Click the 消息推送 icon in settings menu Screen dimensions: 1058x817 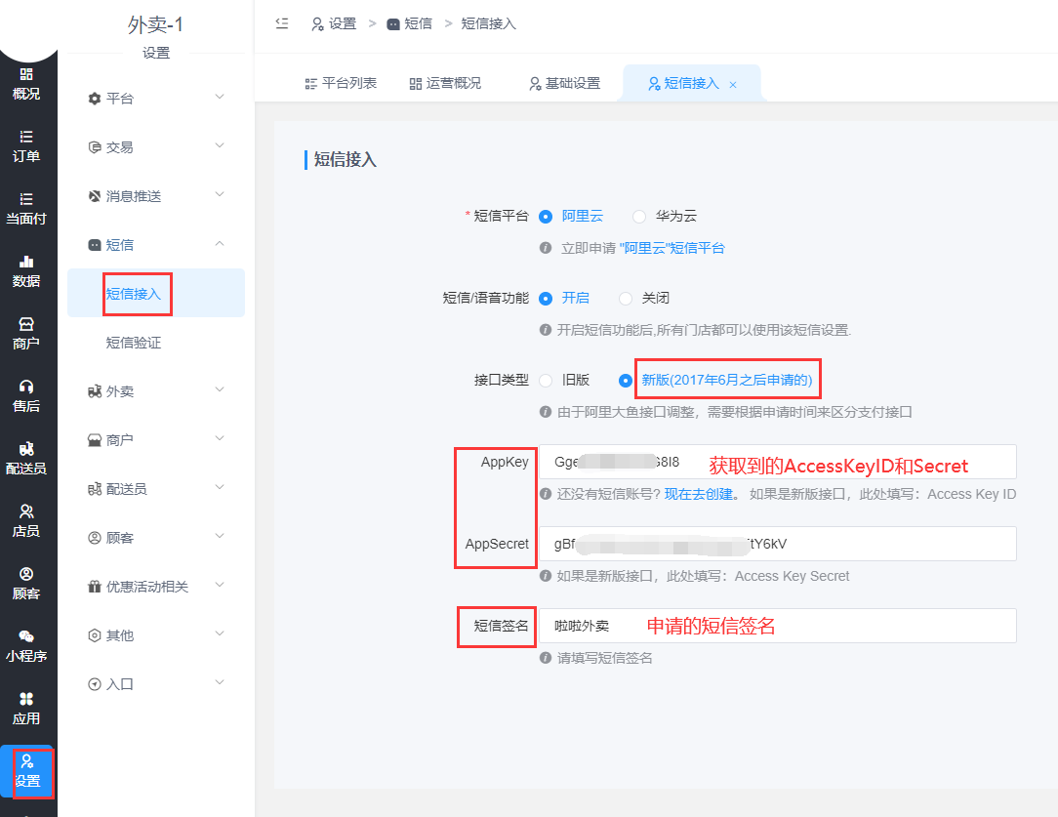[x=95, y=196]
